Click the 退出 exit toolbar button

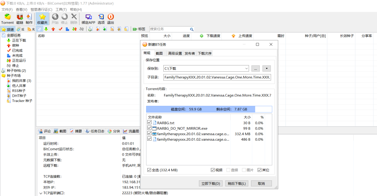tap(110, 19)
